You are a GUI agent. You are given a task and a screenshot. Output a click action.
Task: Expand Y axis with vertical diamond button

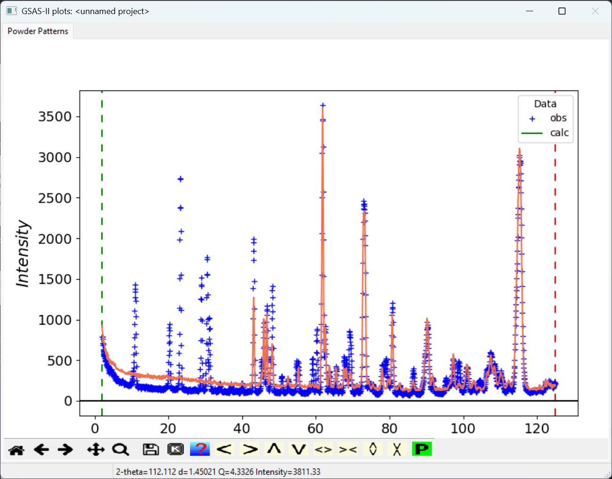click(x=373, y=449)
